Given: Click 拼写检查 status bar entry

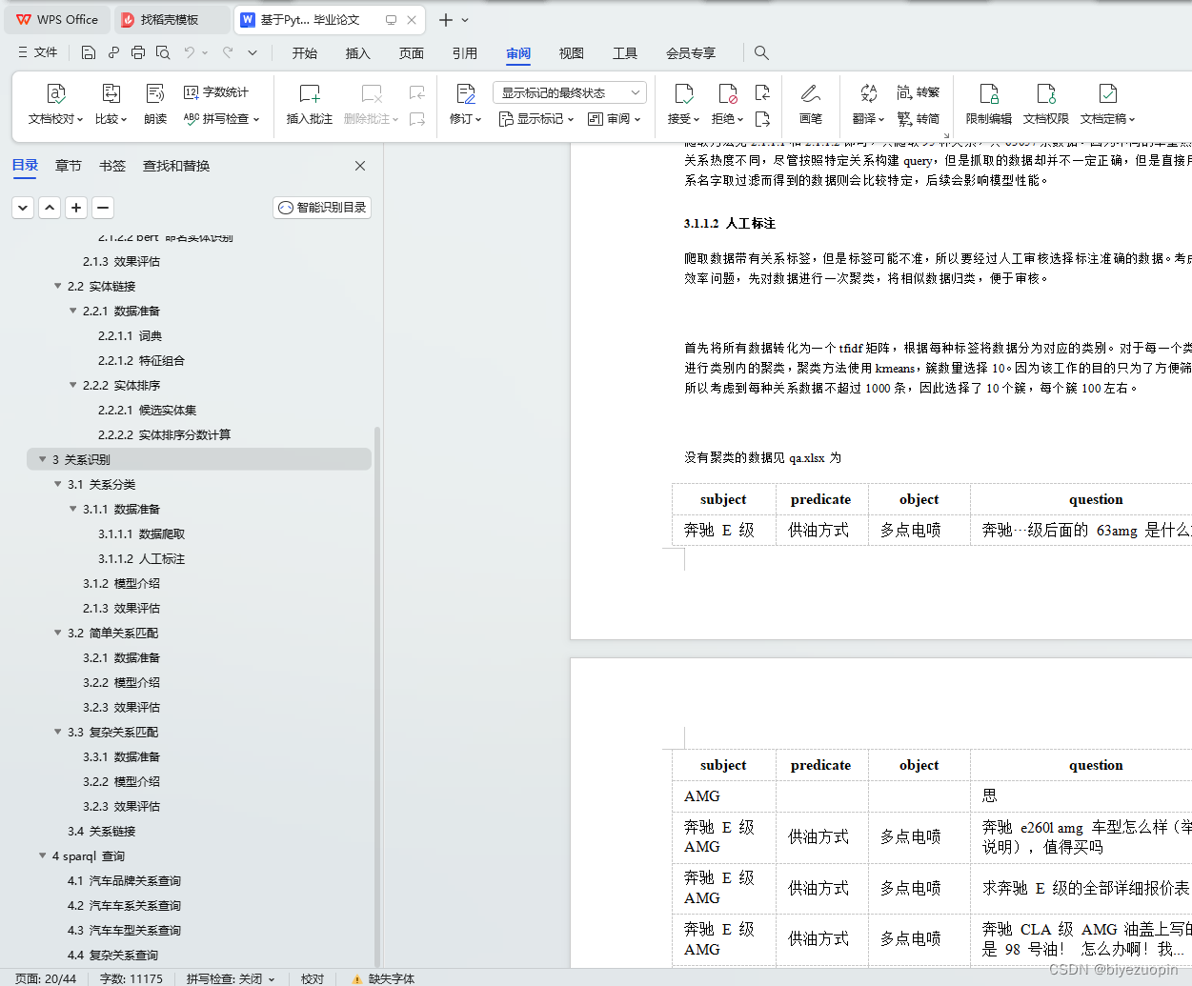Looking at the screenshot, I should (x=230, y=978).
